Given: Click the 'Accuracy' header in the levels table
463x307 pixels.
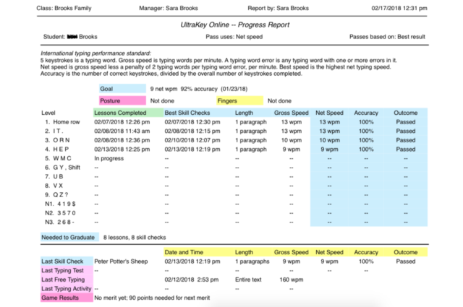Looking at the screenshot, I should tap(366, 113).
